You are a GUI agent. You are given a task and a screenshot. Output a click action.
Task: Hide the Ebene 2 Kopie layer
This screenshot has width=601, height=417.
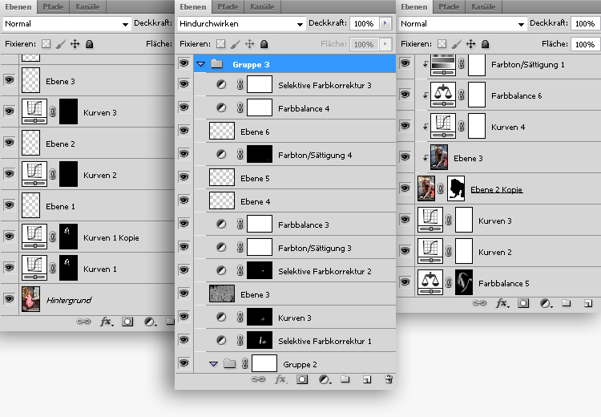point(406,189)
